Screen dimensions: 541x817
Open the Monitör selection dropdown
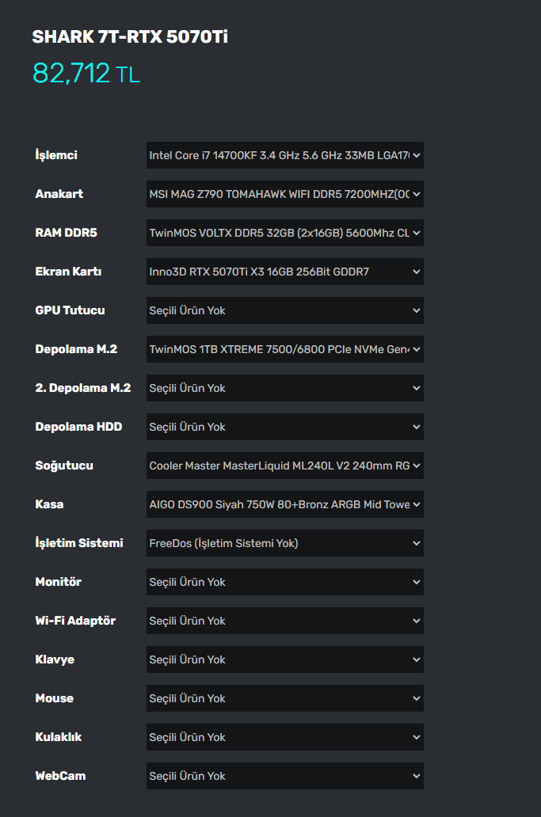(x=284, y=582)
